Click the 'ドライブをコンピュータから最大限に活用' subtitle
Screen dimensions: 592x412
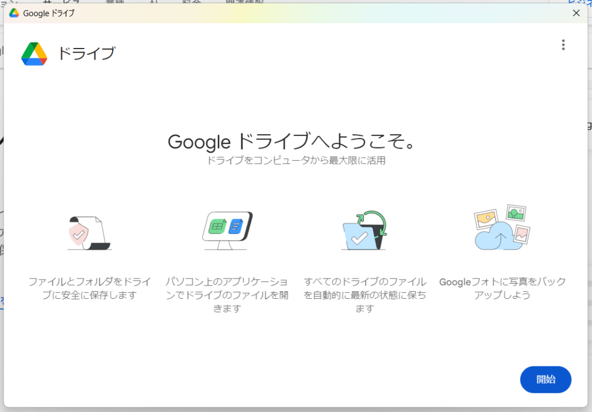(295, 161)
